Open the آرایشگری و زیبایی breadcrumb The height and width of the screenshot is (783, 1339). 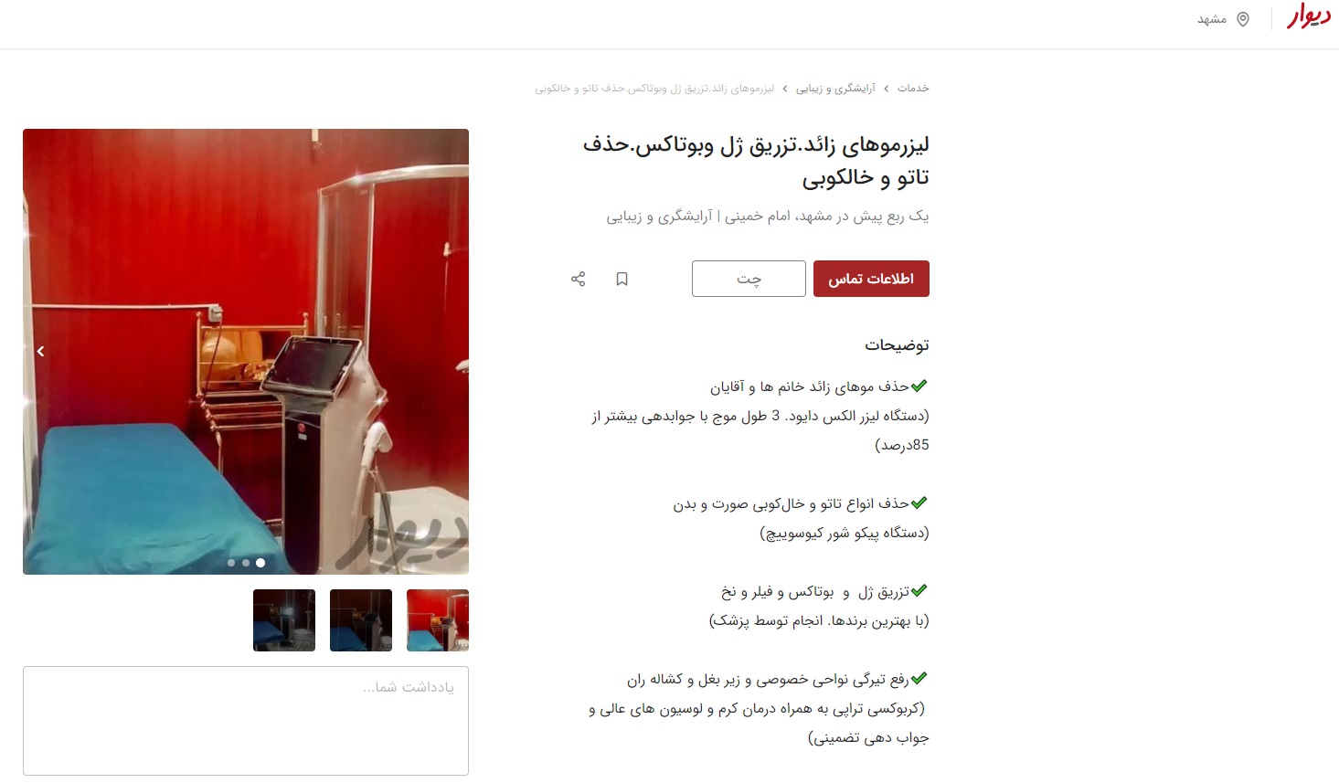[835, 89]
